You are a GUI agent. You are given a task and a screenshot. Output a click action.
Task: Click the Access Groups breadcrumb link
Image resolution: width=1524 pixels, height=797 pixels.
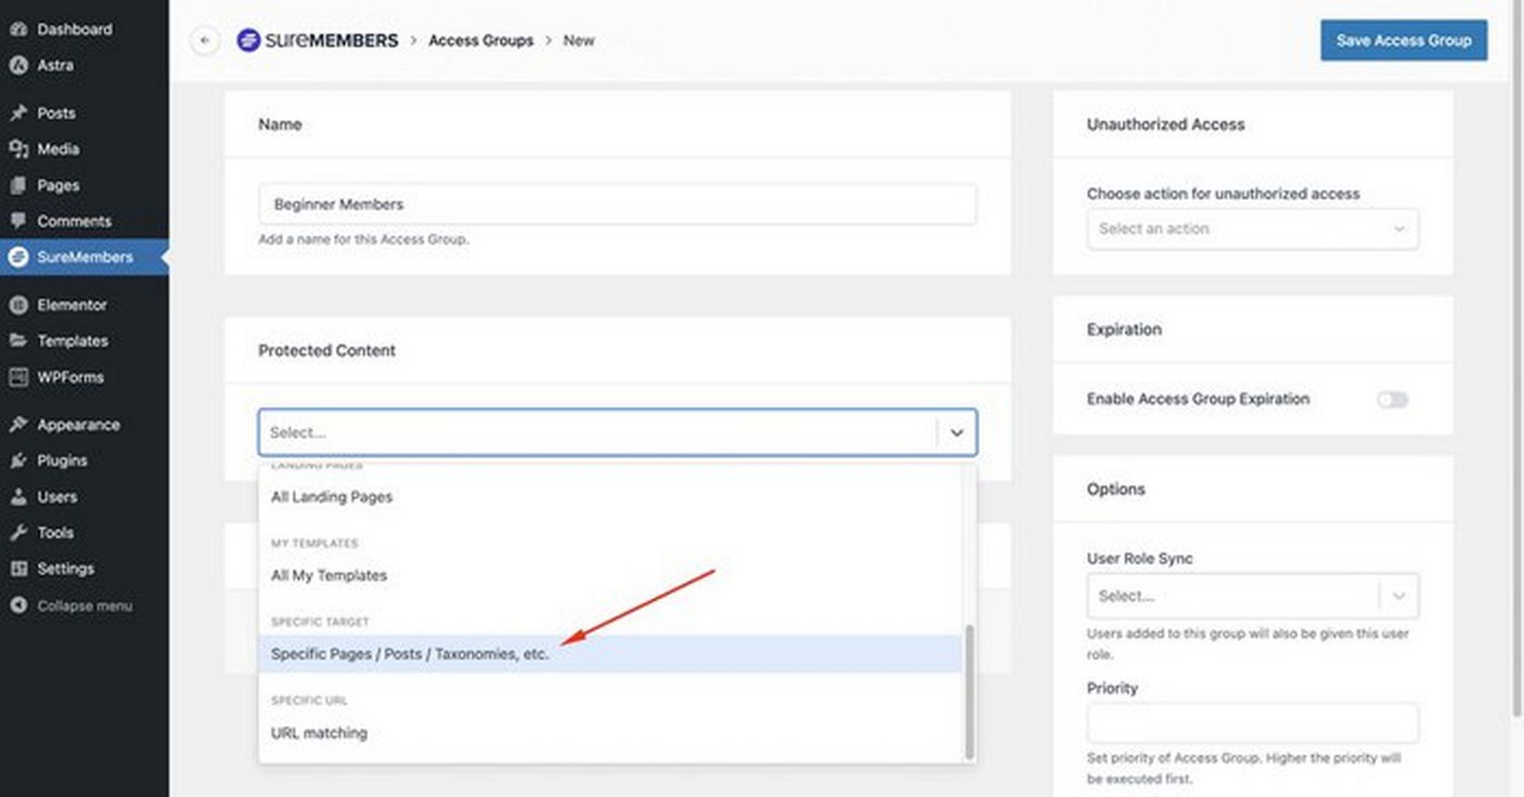(x=481, y=41)
